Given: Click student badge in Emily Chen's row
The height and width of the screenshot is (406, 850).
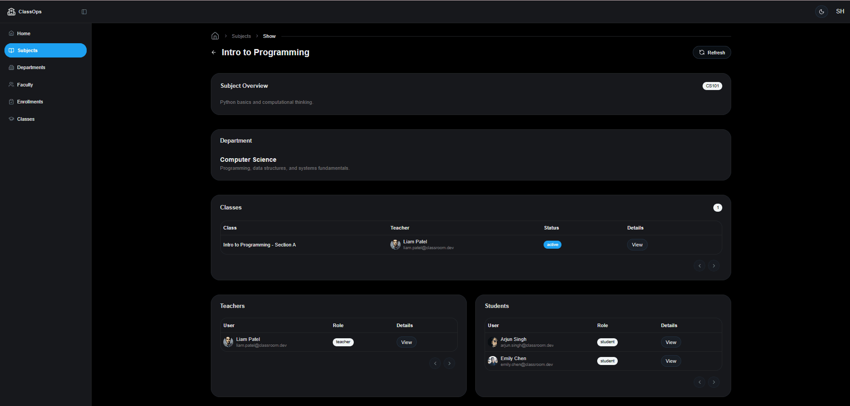Looking at the screenshot, I should click(607, 361).
